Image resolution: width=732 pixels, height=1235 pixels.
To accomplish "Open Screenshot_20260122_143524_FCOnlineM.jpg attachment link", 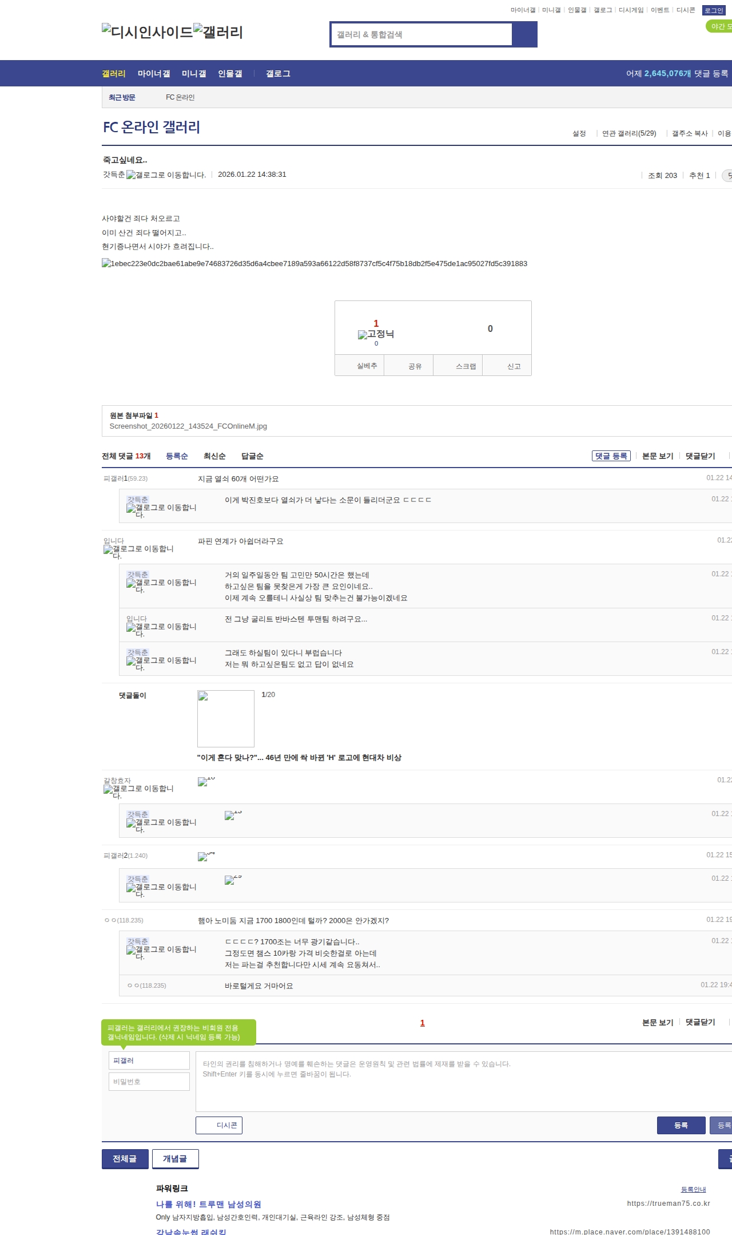I will (x=188, y=426).
